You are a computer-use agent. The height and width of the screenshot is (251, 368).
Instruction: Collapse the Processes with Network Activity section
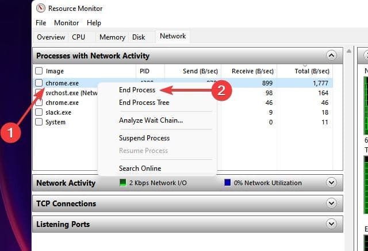pyautogui.click(x=331, y=56)
